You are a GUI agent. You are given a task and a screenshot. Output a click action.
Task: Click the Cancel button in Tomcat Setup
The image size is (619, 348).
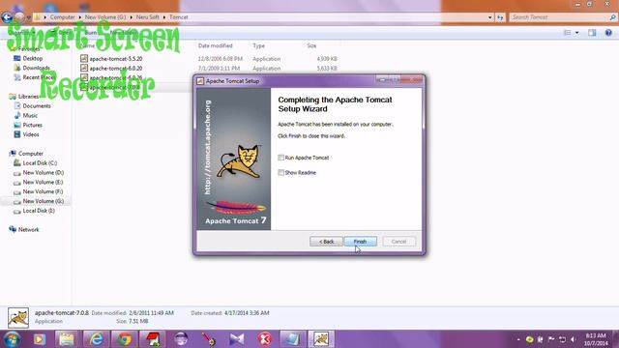[x=398, y=242]
